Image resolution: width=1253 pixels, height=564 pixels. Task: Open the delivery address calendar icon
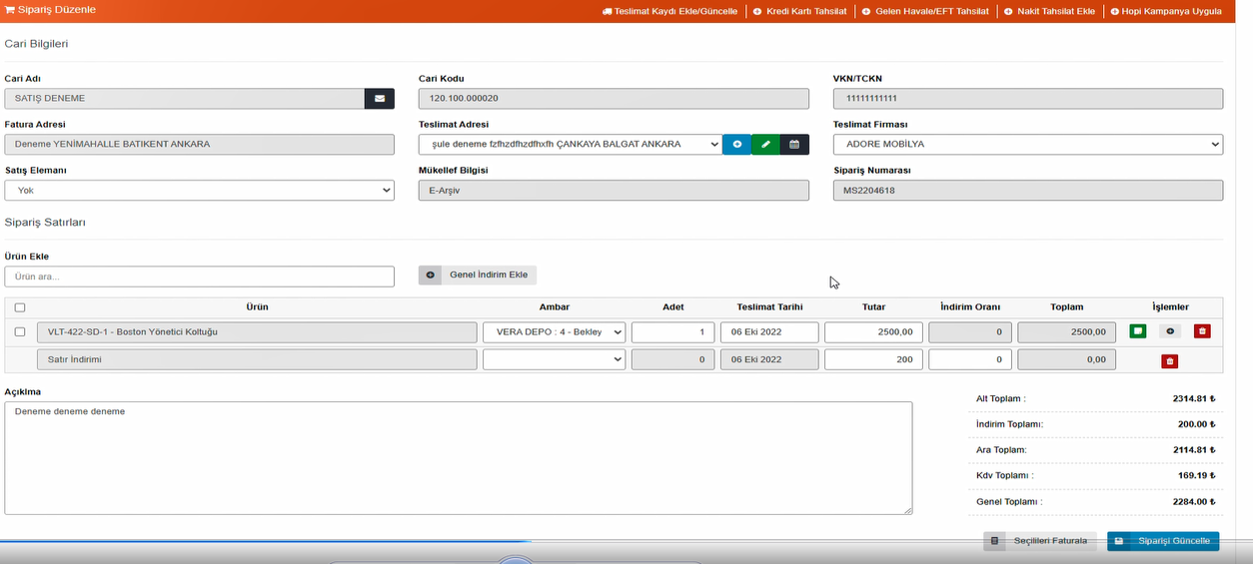click(x=794, y=145)
